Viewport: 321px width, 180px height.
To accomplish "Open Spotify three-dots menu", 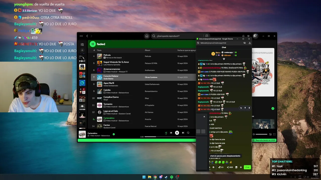I will pyautogui.click(x=81, y=36).
